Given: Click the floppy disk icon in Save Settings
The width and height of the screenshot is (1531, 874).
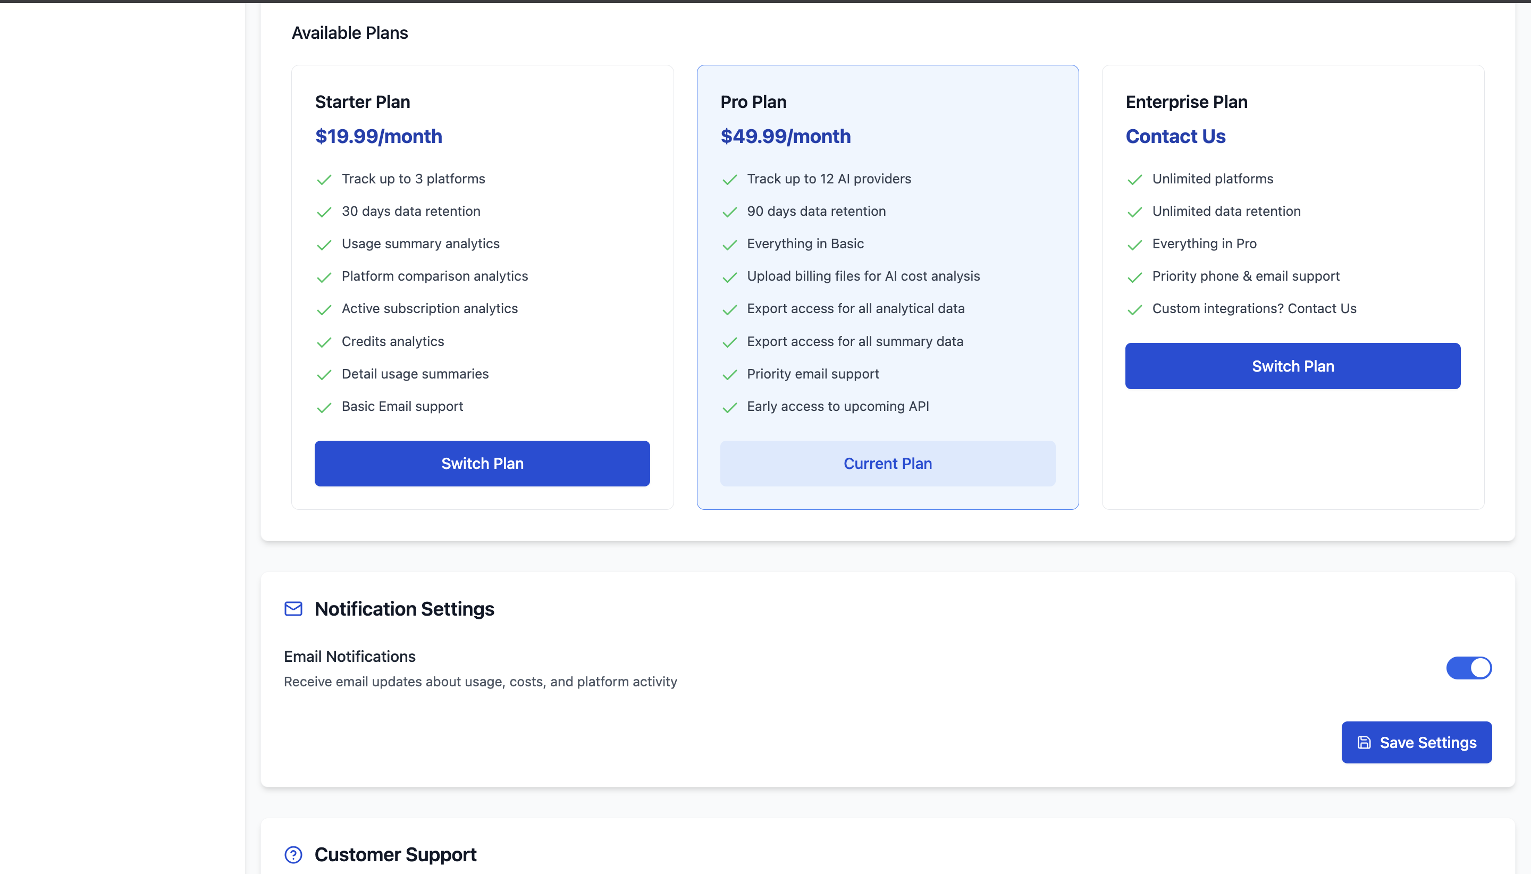Looking at the screenshot, I should tap(1364, 743).
